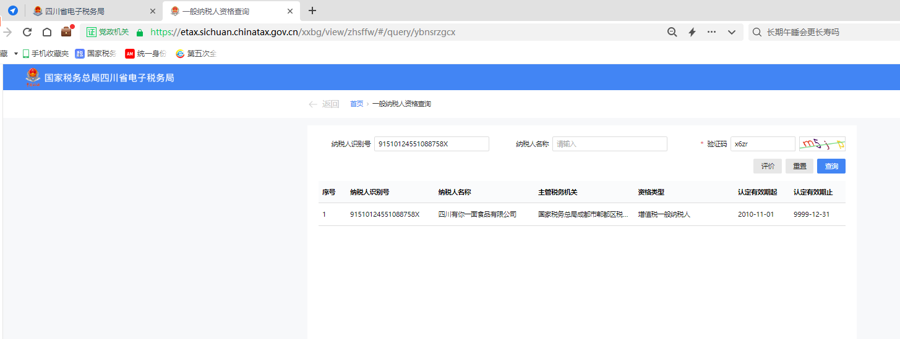Open the three-dot more options icon

(x=711, y=32)
